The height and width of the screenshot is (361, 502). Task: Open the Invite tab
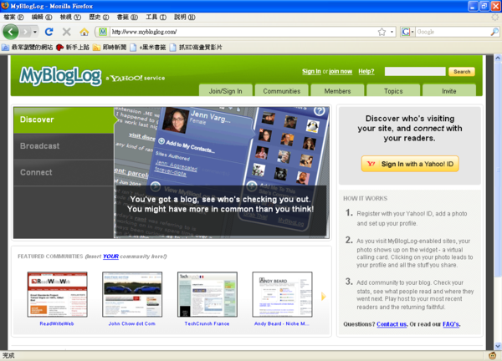click(x=449, y=91)
